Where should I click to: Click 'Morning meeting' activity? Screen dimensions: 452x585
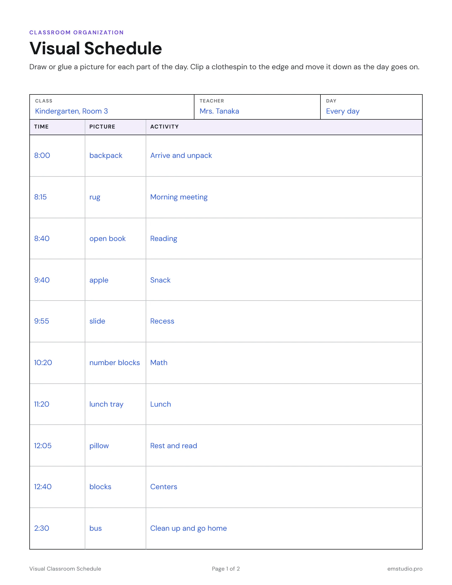pyautogui.click(x=284, y=197)
